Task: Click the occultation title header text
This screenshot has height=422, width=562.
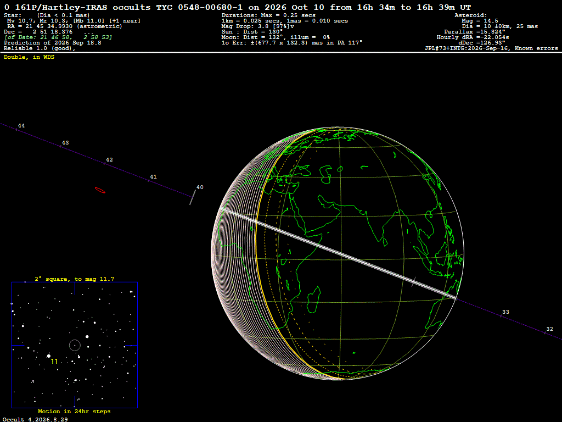Action: [237, 7]
